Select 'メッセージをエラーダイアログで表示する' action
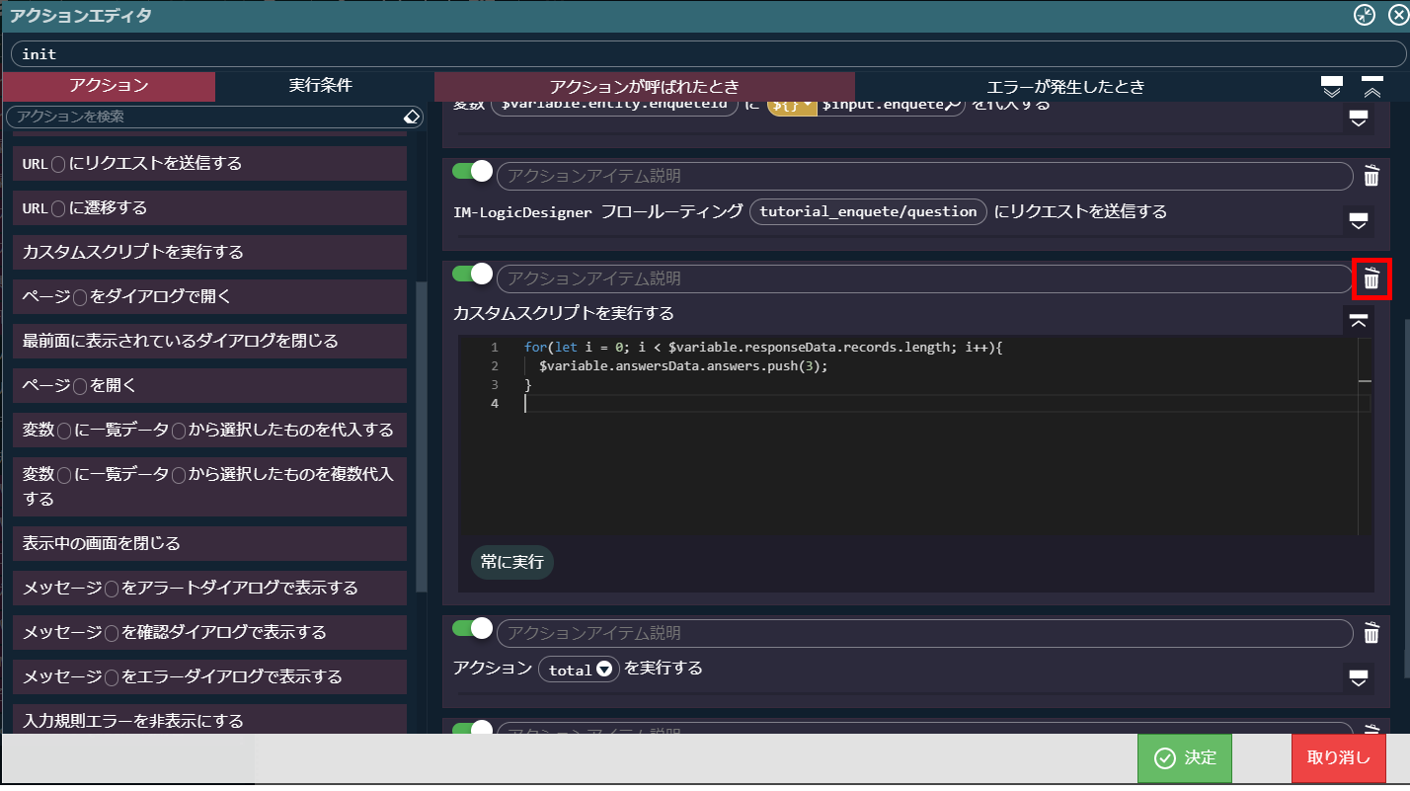Image resolution: width=1410 pixels, height=791 pixels. tap(210, 676)
